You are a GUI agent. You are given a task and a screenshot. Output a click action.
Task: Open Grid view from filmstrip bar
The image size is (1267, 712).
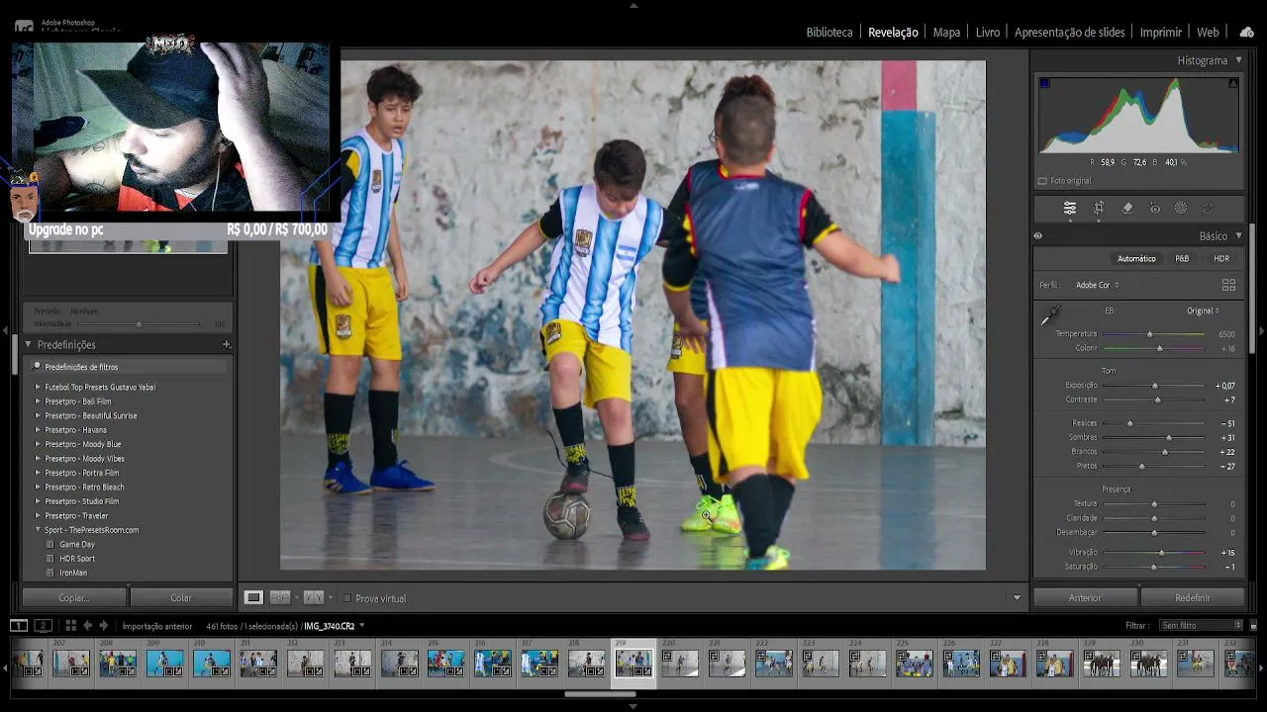[x=70, y=625]
